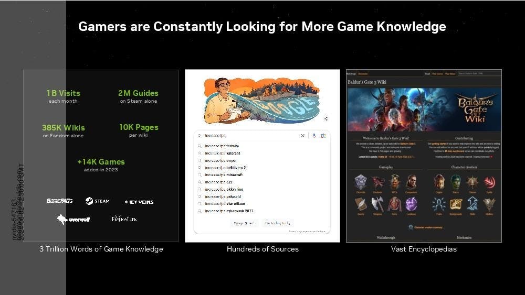Click the microphone voice search icon
The height and width of the screenshot is (295, 525).
(x=314, y=136)
